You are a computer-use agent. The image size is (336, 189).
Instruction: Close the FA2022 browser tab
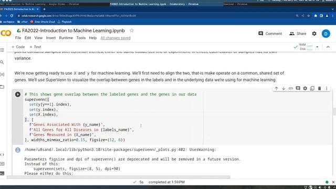(x=37, y=9)
